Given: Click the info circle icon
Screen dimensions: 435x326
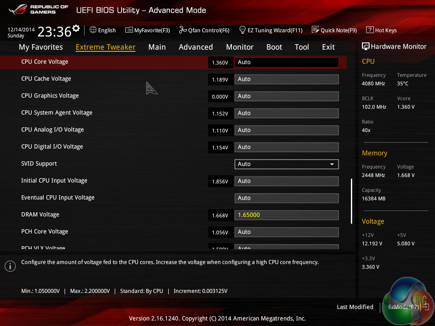Looking at the screenshot, I should [x=10, y=266].
